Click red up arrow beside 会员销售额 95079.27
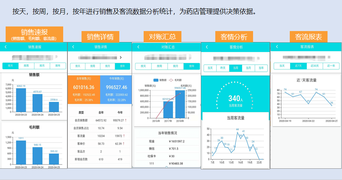 [126, 120]
